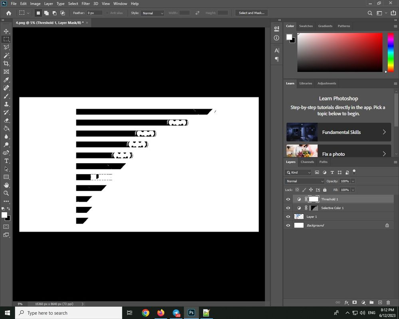Select the Lasso tool
The height and width of the screenshot is (319, 399).
6,48
